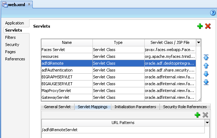This screenshot has height=138, width=217.
Task: Select the GatewayServlet row
Action: pyautogui.click(x=118, y=97)
